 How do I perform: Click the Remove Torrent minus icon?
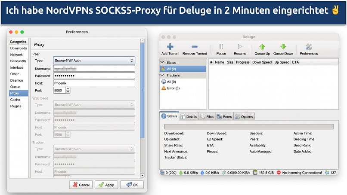pos(195,47)
